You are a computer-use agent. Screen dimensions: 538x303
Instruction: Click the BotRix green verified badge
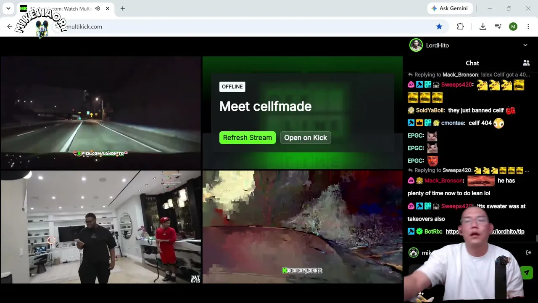(419, 231)
